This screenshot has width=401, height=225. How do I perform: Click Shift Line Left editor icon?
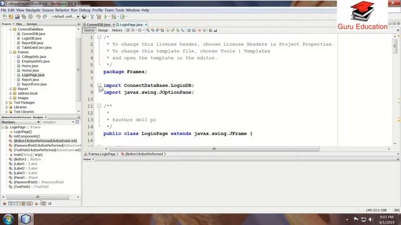tap(189, 31)
